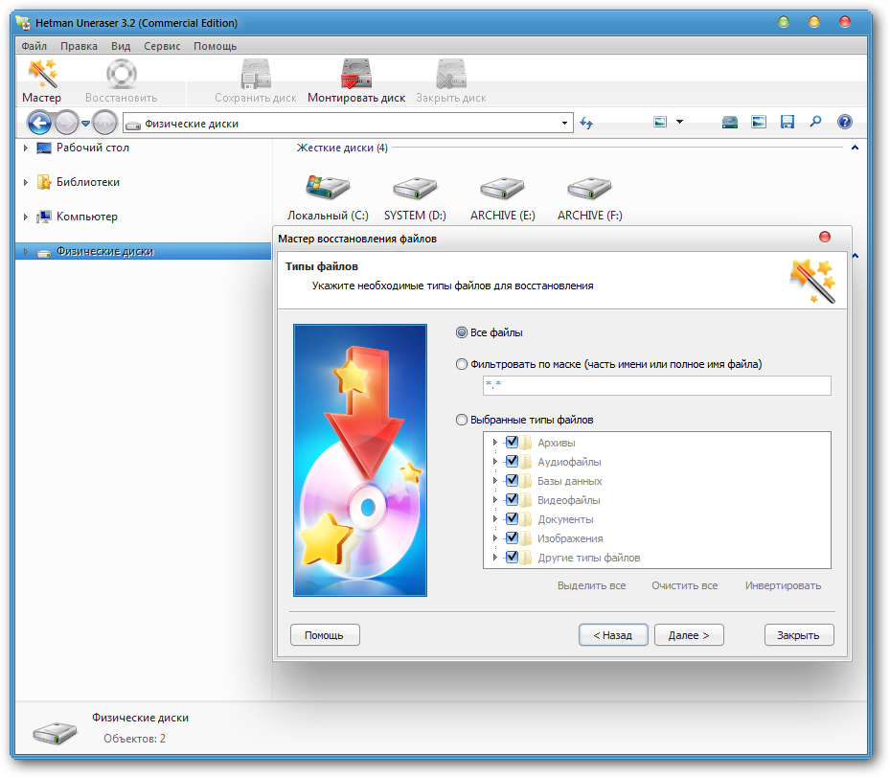This screenshot has width=890, height=777.
Task: Select the Все файлы radio option
Action: (463, 332)
